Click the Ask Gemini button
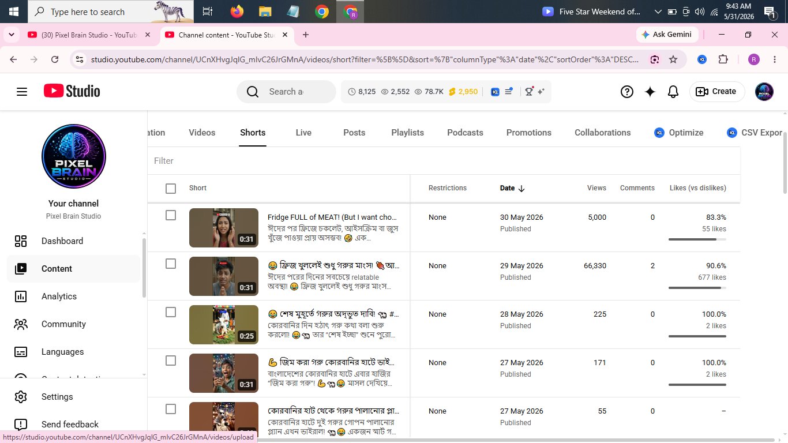The image size is (788, 443). (667, 35)
